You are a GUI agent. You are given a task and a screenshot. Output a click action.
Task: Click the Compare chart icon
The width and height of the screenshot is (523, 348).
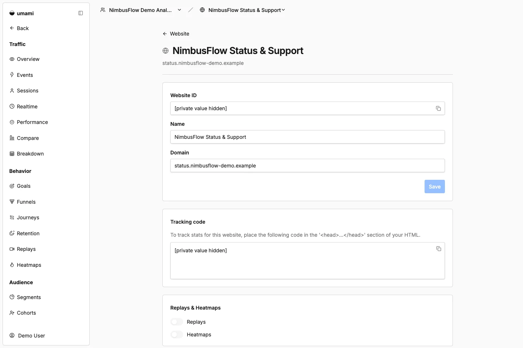tap(12, 138)
